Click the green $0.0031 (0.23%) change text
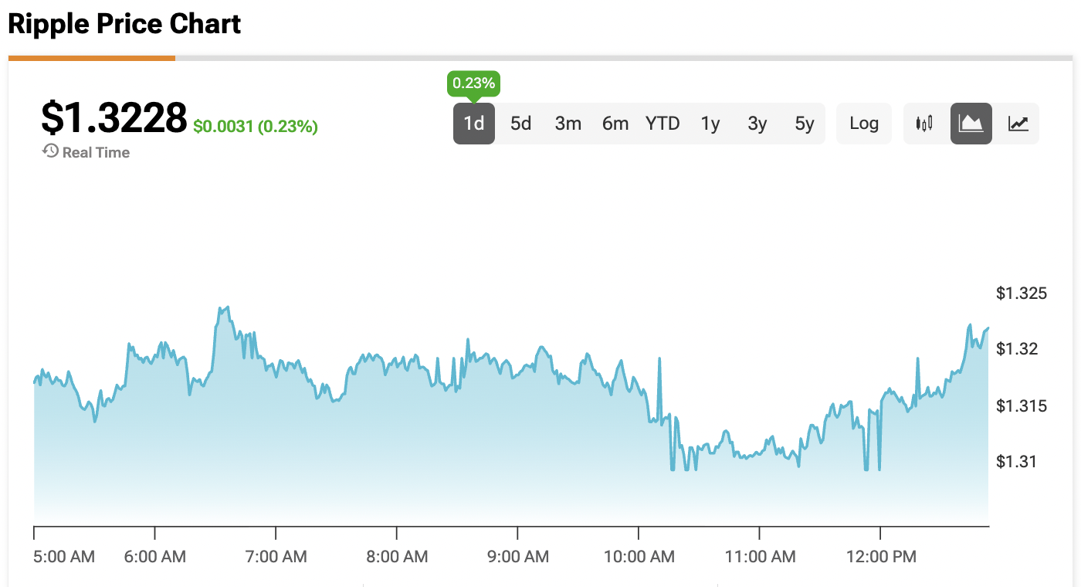Image resolution: width=1081 pixels, height=587 pixels. click(x=256, y=127)
